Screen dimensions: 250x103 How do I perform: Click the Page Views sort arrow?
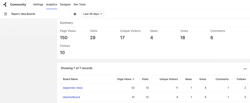point(134,79)
